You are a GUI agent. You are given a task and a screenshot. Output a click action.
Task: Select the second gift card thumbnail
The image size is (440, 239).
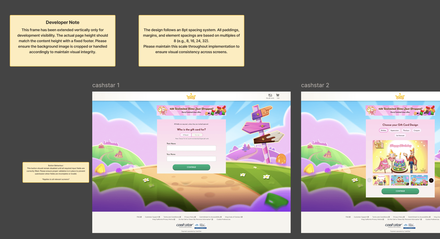click(400, 180)
